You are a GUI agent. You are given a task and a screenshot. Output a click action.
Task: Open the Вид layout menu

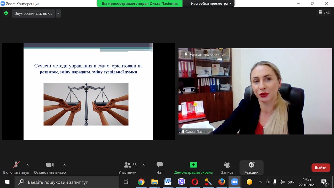(x=324, y=12)
